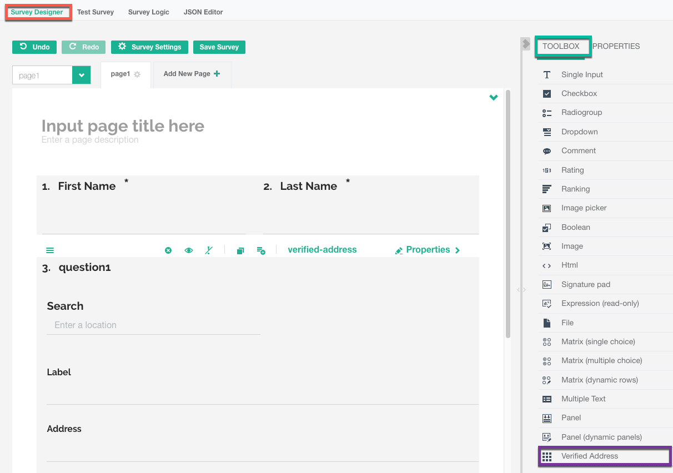Viewport: 673px width, 473px height.
Task: Choose Verified Address in the toolbox
Action: click(589, 456)
